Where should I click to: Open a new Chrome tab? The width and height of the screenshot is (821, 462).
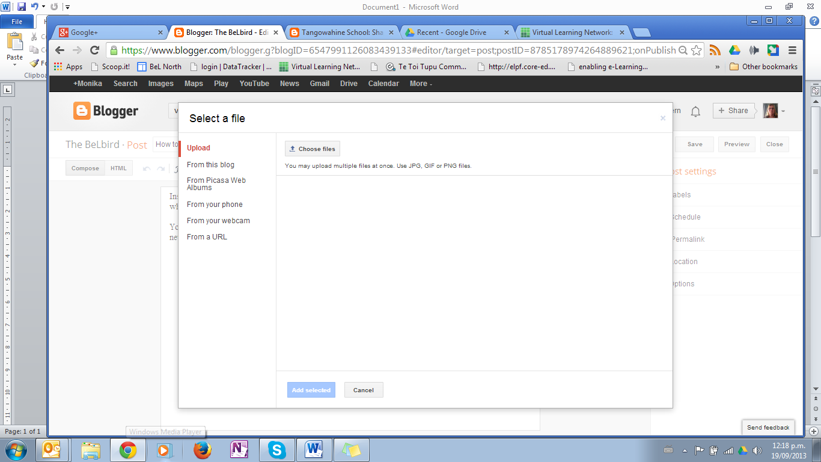[642, 32]
